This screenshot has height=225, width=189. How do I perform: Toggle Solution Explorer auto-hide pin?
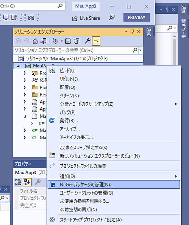(133, 31)
